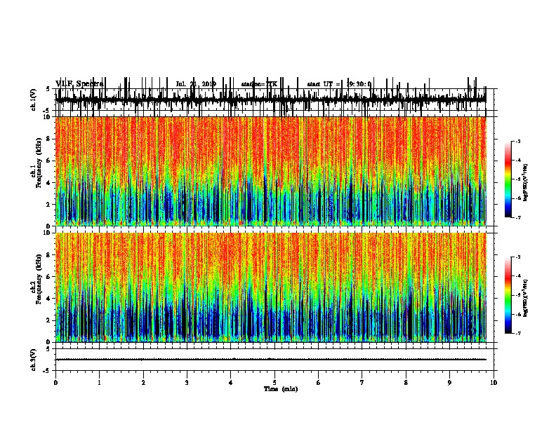Click the time axis tick label '3'
This screenshot has width=556, height=429.
[187, 383]
